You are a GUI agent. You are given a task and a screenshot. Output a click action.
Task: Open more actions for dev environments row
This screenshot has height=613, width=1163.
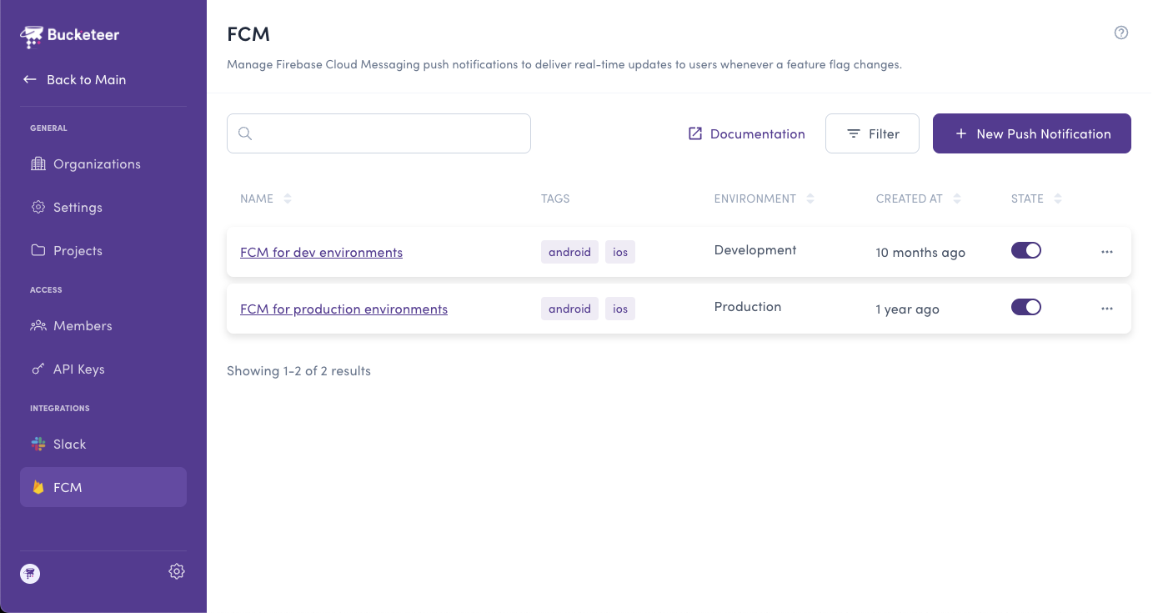coord(1107,252)
